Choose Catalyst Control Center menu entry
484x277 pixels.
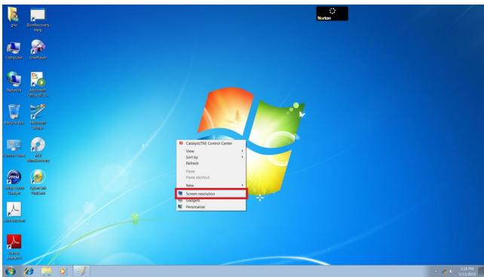pyautogui.click(x=211, y=143)
